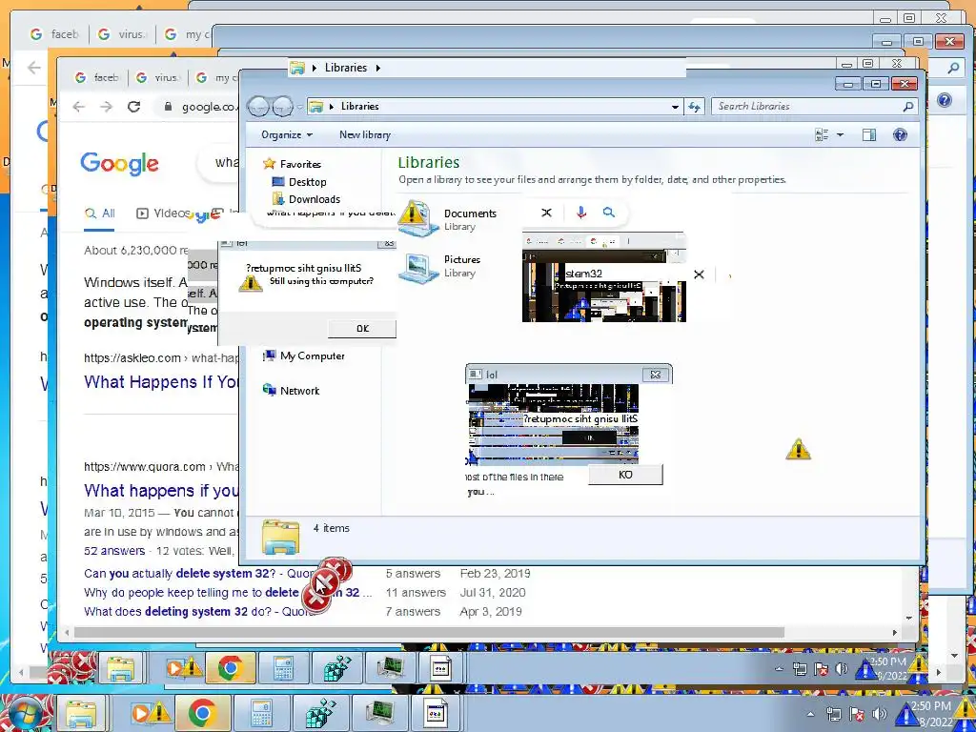976x732 pixels.
Task: Click search magnifier of rear Explorer window
Action: [x=953, y=68]
